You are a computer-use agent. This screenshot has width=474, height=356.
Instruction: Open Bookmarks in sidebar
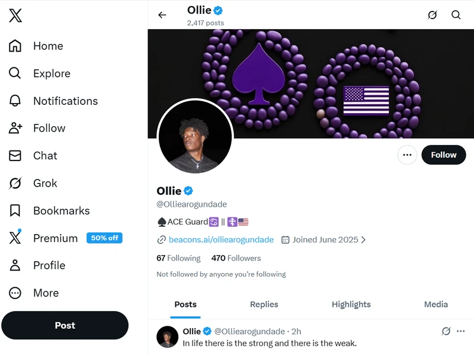(49, 211)
